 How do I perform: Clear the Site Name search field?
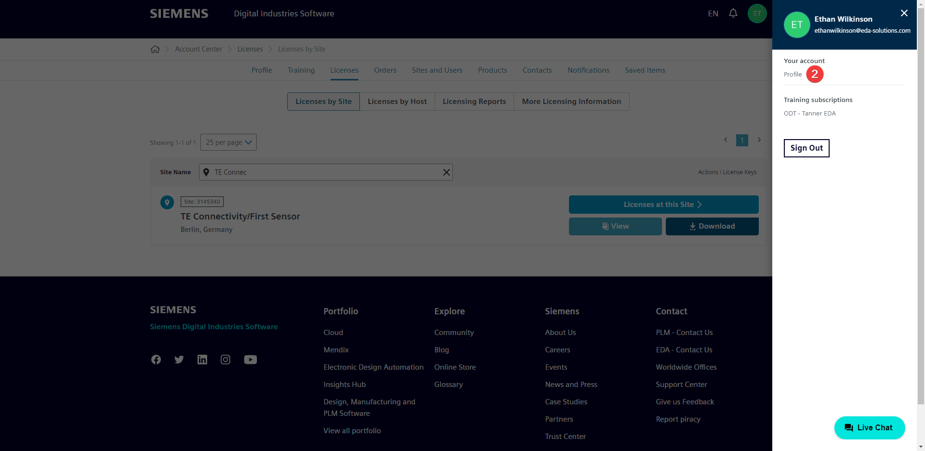click(446, 172)
